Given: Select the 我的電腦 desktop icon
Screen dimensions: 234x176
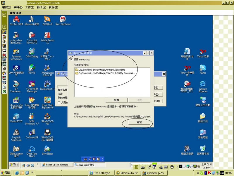Looking at the screenshot, I should 203,134.
